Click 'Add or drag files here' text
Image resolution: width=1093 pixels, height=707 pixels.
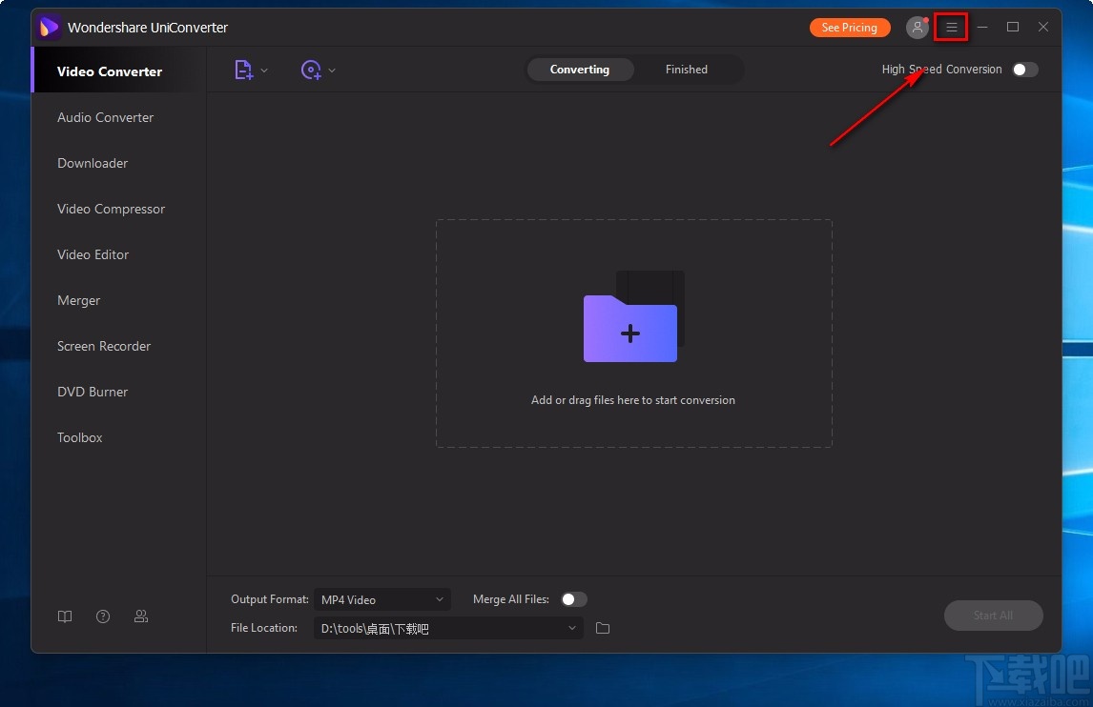(x=633, y=400)
